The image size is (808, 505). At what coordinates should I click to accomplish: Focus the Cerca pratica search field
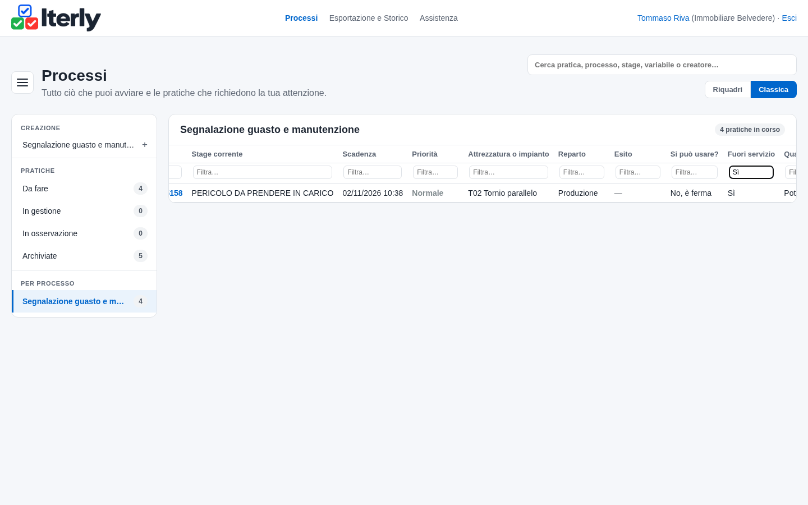pos(662,65)
